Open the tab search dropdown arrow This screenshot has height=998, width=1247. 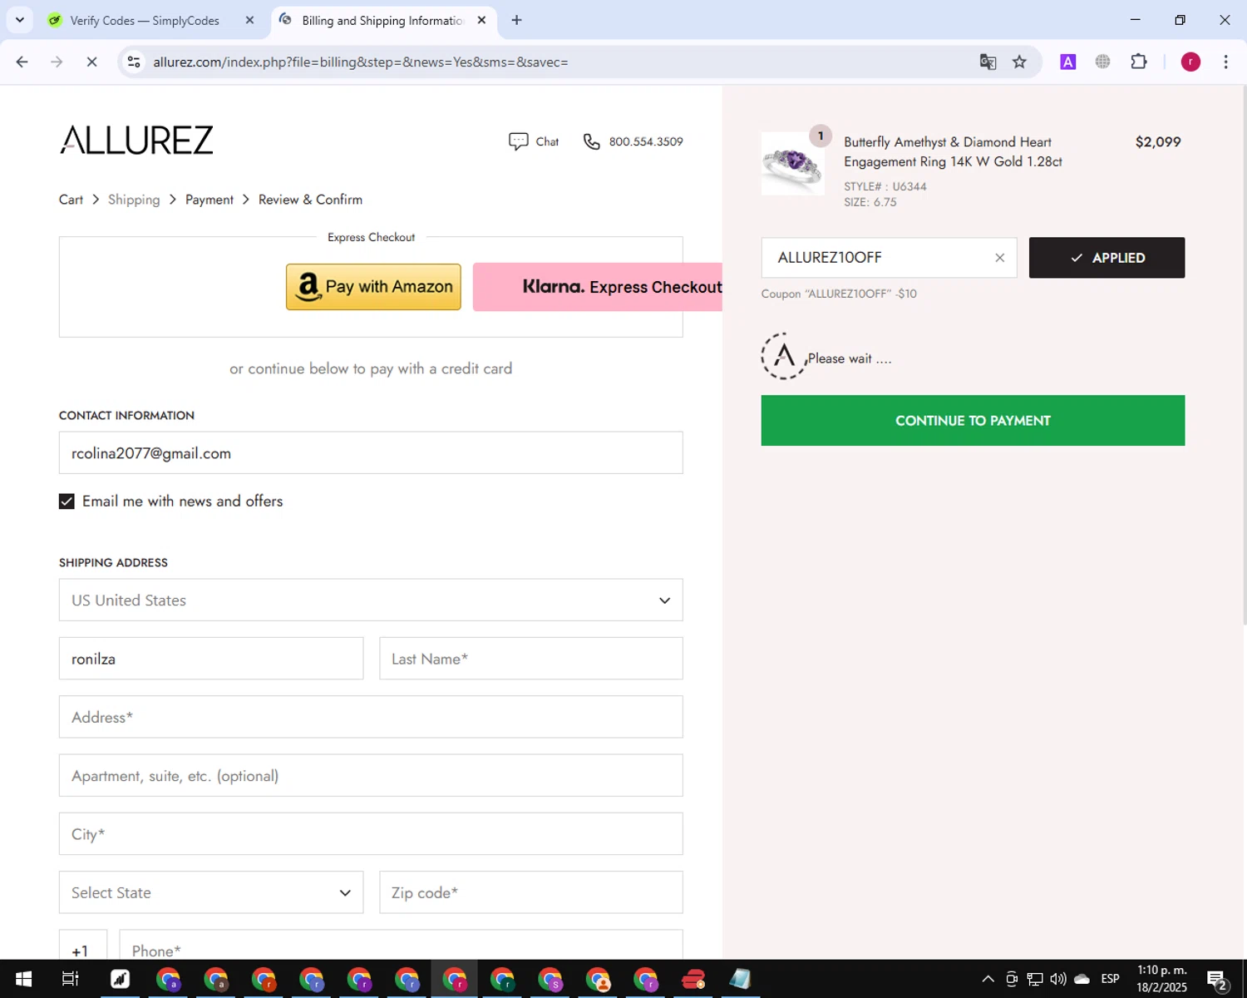pyautogui.click(x=20, y=20)
